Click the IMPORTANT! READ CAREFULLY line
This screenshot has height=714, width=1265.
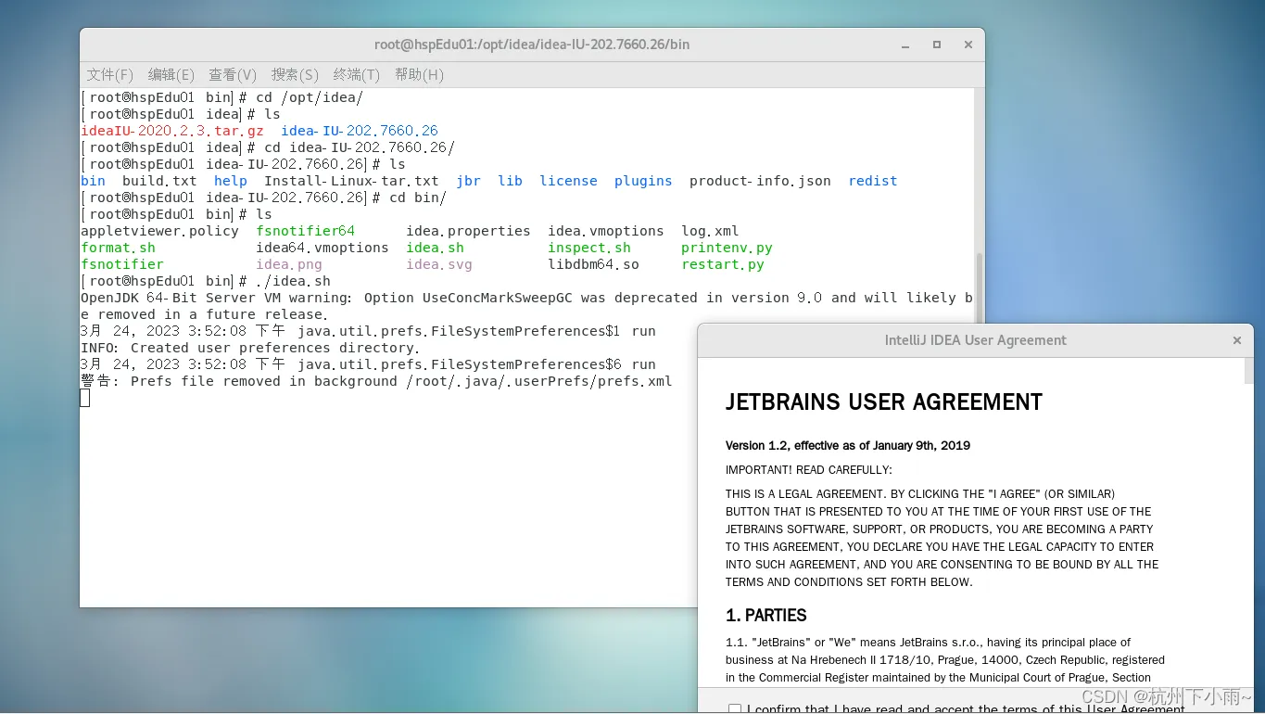point(809,470)
